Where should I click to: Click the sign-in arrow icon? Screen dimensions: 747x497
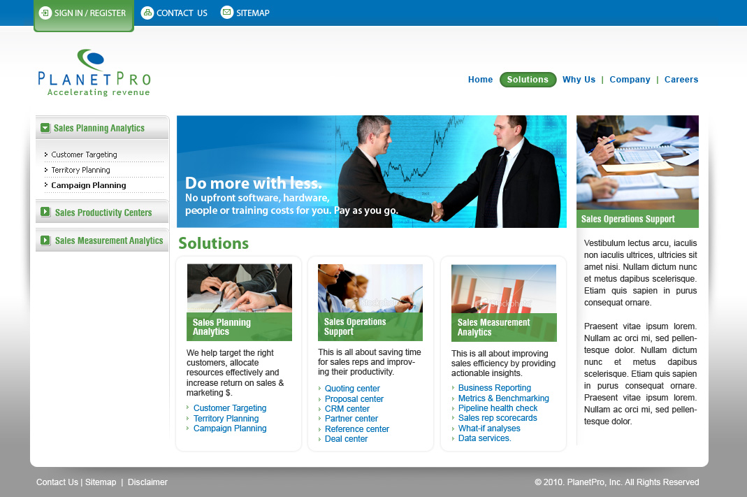coord(45,13)
